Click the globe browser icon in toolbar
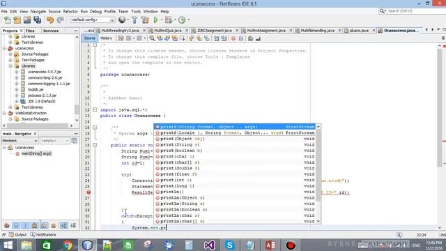Viewport: 446px width, 251px height. (x=122, y=20)
